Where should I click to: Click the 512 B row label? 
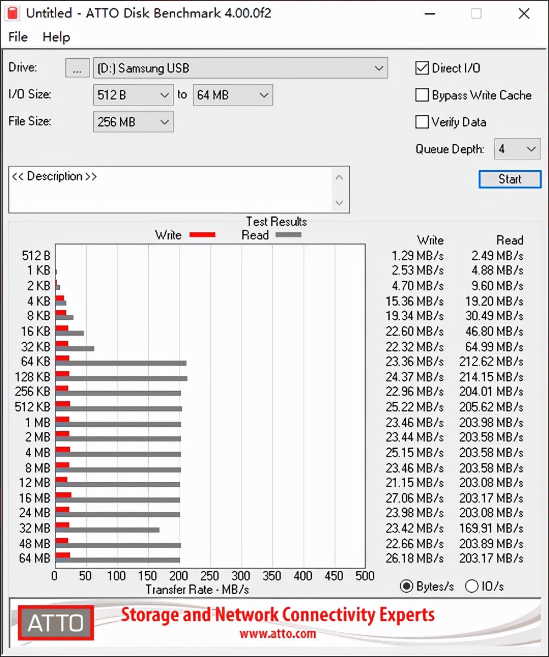36,255
